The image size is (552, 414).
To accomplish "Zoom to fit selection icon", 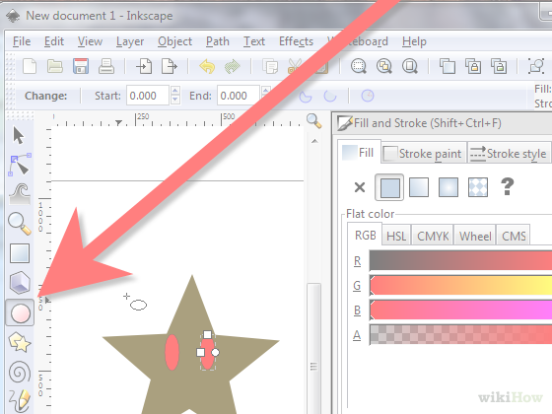I will (359, 66).
